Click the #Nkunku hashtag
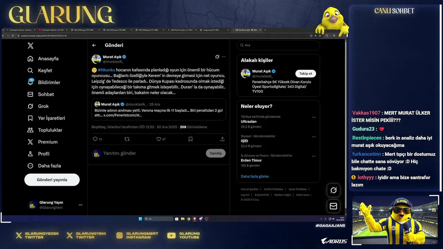 click(x=107, y=70)
